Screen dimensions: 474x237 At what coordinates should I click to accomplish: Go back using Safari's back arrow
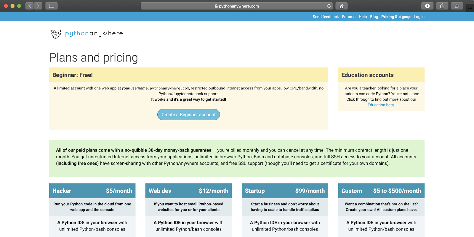29,6
